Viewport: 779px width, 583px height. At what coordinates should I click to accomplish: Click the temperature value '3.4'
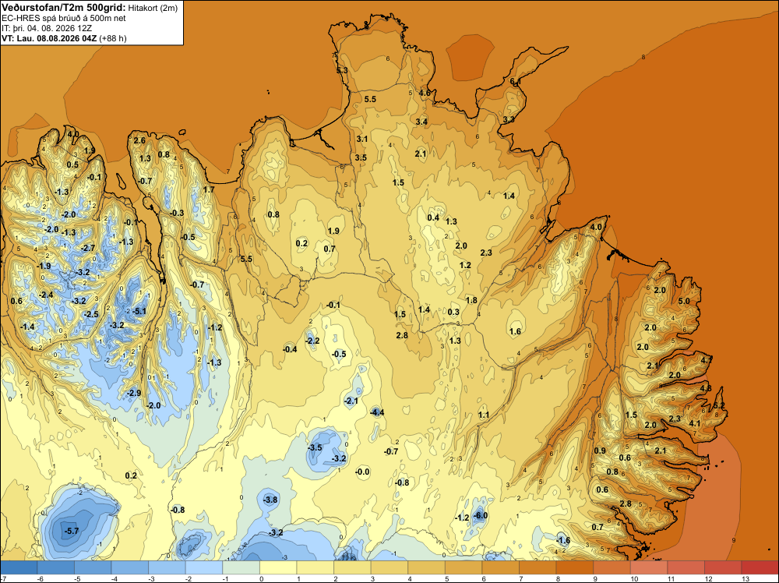click(x=421, y=122)
